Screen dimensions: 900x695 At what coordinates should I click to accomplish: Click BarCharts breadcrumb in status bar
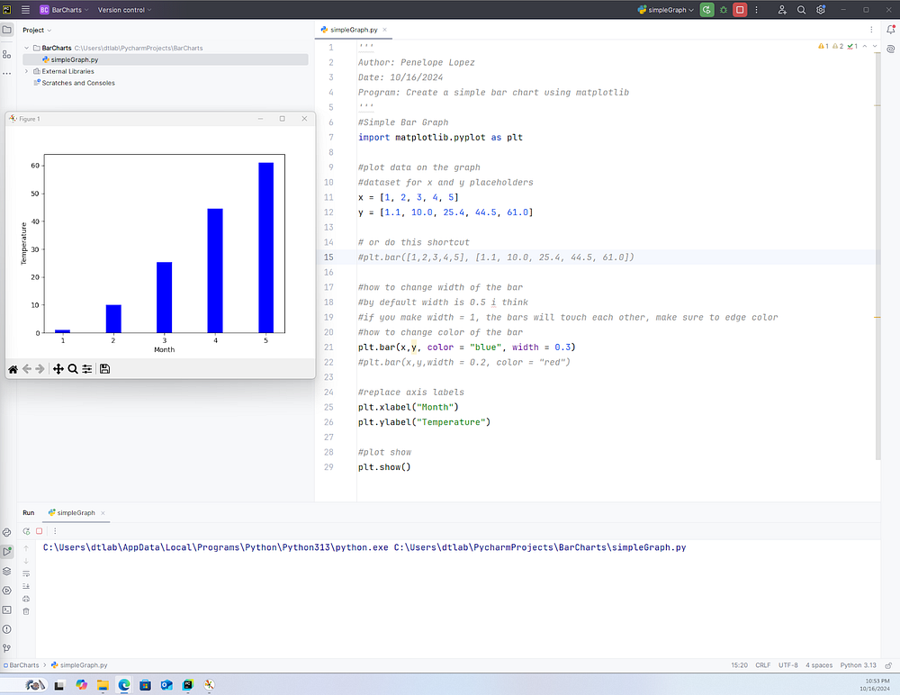22,665
